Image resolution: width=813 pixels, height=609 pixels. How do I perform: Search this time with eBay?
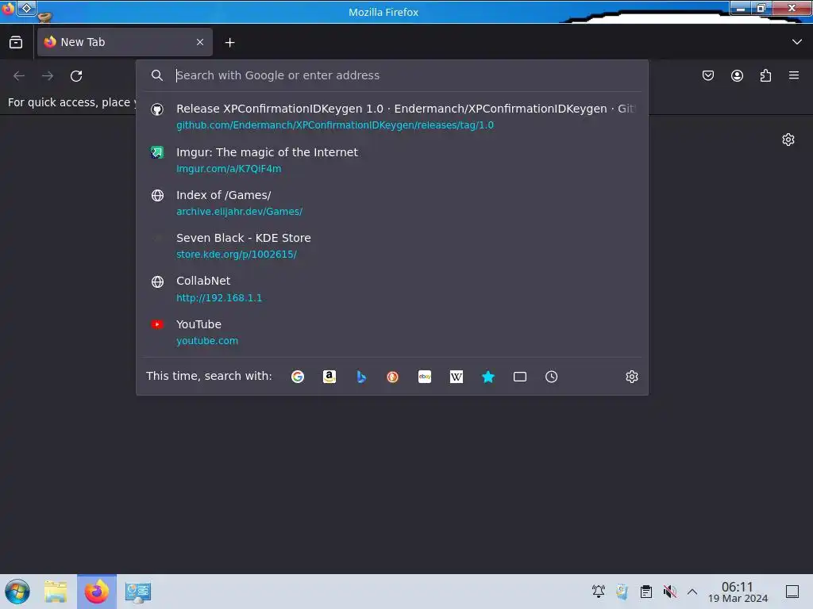click(425, 377)
